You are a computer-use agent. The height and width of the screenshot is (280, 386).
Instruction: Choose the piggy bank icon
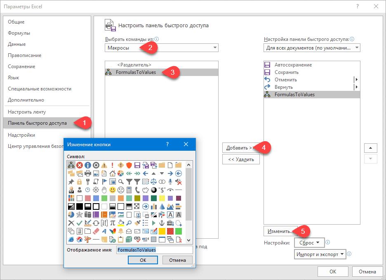(x=146, y=190)
